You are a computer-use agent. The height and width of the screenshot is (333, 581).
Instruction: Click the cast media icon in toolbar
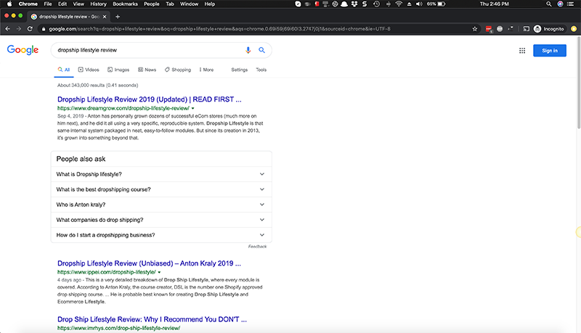(x=526, y=29)
